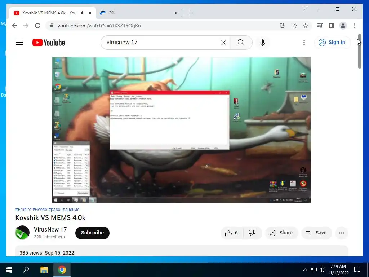Toggle Chrome side panel

click(x=332, y=26)
